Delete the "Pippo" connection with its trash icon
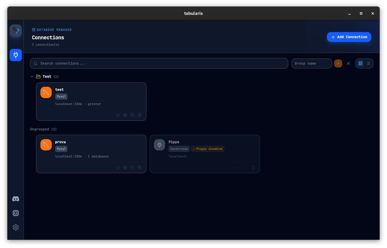 253,167
